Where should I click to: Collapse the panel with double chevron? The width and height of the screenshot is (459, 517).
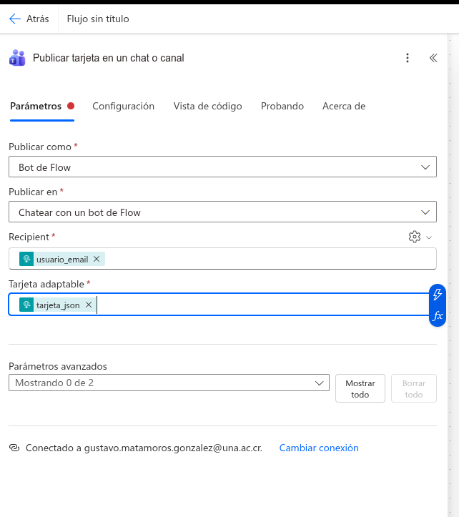click(x=433, y=58)
